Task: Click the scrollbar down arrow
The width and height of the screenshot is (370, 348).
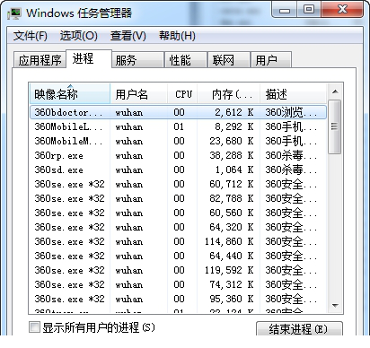Action: (x=335, y=306)
